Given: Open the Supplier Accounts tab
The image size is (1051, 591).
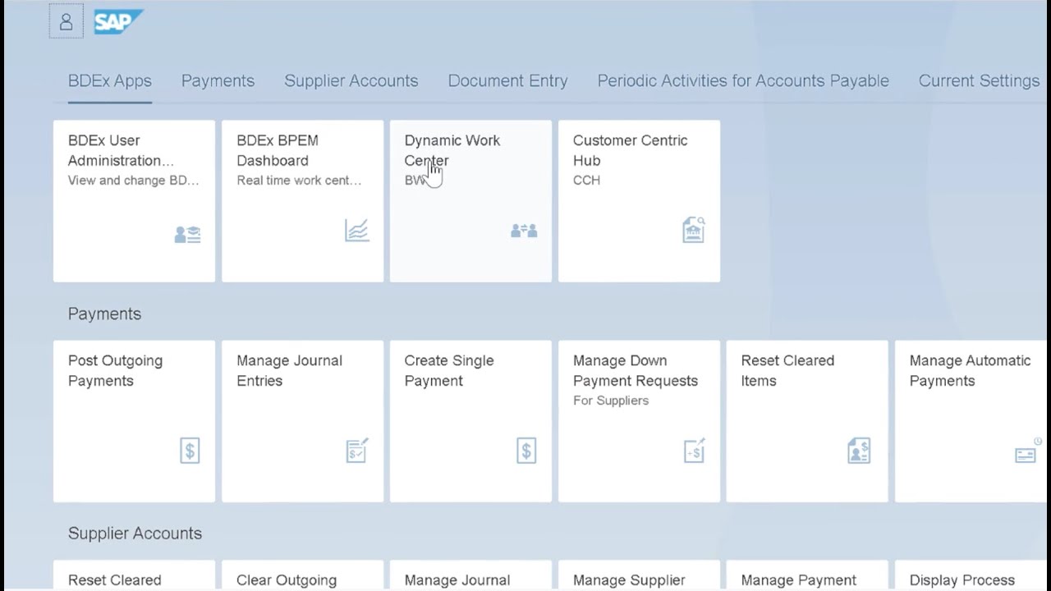Looking at the screenshot, I should tap(351, 80).
